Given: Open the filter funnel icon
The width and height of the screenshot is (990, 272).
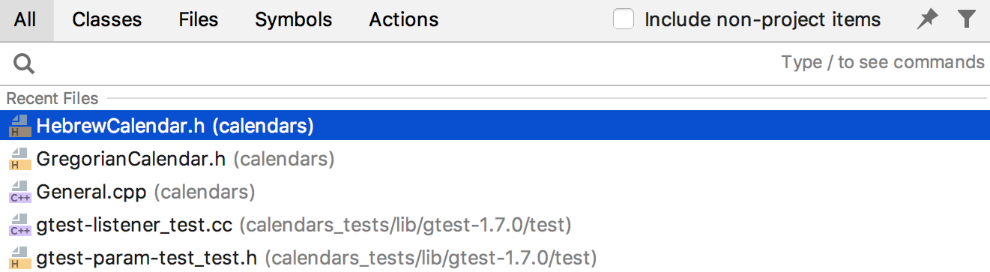Looking at the screenshot, I should 967,19.
